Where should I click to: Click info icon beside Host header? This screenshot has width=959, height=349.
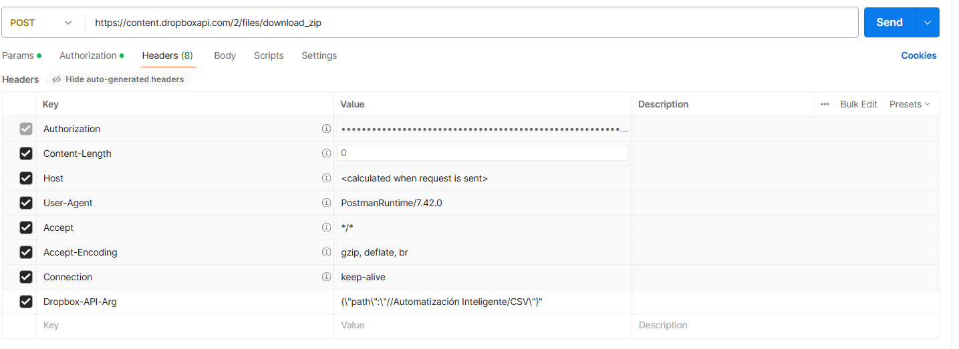(x=326, y=178)
